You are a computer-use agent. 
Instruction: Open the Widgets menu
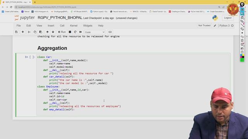pyautogui.click(x=88, y=25)
